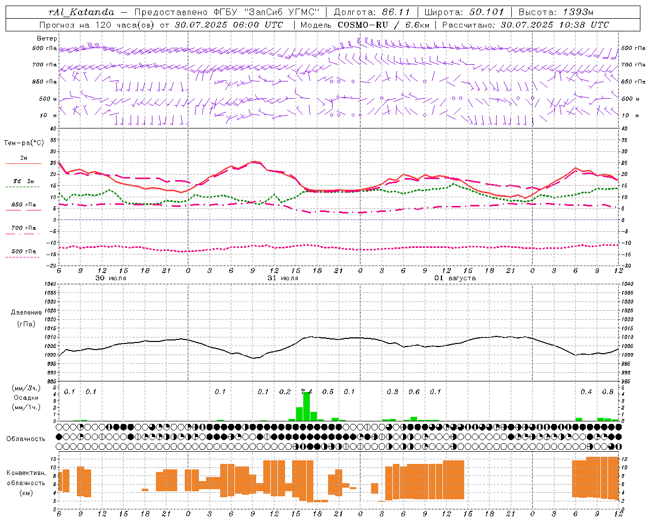This screenshot has width=648, height=518.
Task: Click the 0.2 precipitation total value
Action: [x=285, y=392]
